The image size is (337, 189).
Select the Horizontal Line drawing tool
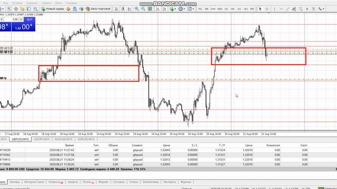(x=281, y=9)
